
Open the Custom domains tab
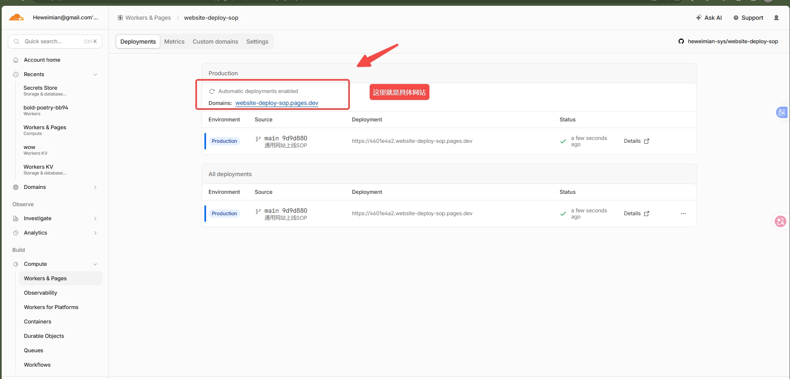pos(215,42)
